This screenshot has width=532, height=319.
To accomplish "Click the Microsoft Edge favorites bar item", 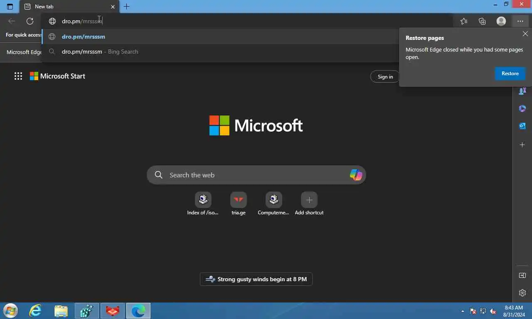I will [x=23, y=52].
